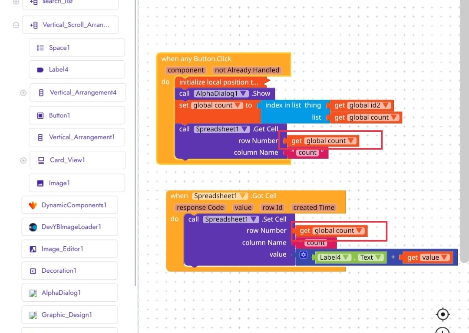Open the mutator gear on the plus block

click(303, 255)
